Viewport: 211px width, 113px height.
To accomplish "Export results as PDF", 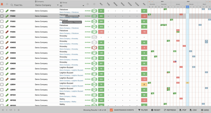I will [x=183, y=110].
